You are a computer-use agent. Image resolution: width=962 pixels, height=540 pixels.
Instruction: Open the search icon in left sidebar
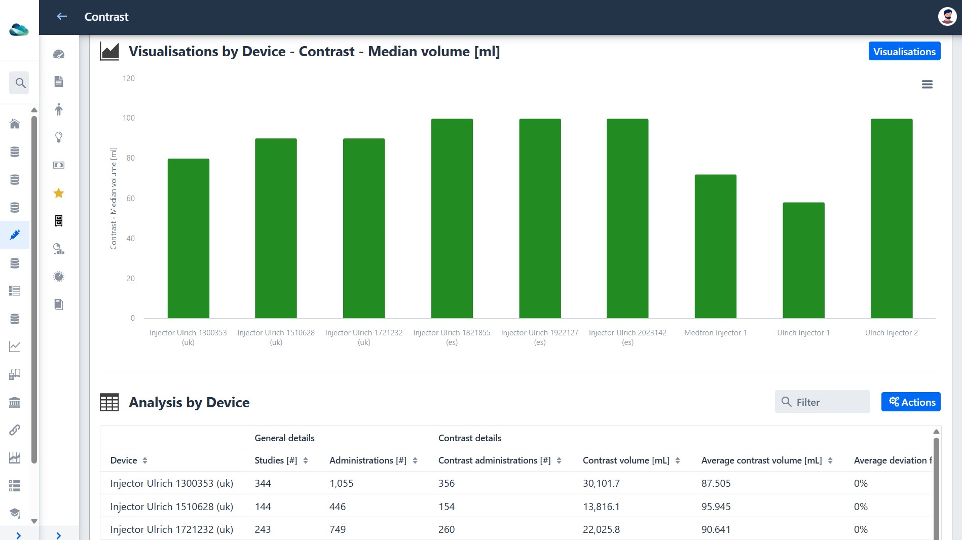pyautogui.click(x=19, y=83)
